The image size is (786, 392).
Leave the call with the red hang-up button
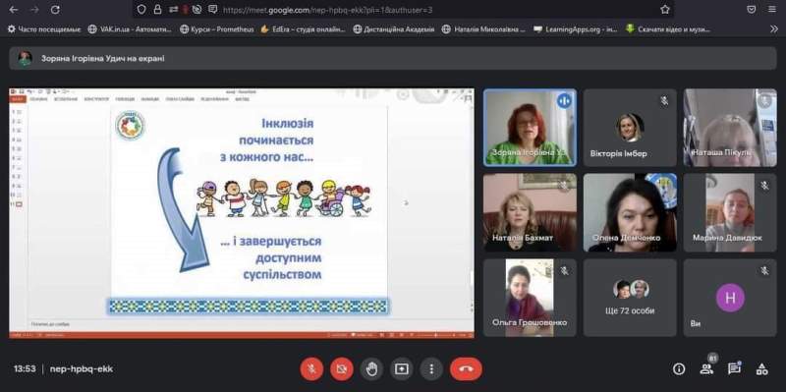(x=466, y=369)
